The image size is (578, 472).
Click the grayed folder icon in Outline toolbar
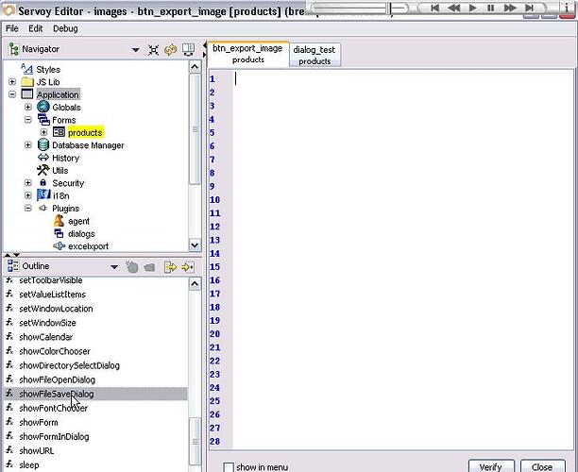click(x=149, y=267)
